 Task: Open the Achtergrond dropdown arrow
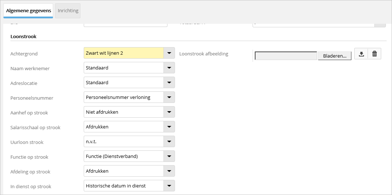point(169,53)
